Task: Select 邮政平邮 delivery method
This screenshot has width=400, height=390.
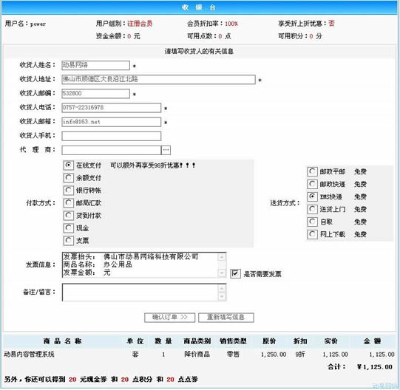Action: 312,171
